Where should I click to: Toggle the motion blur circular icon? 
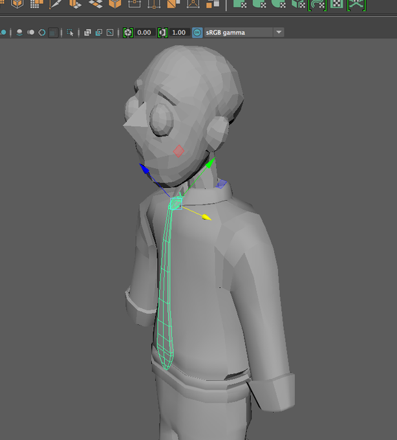click(x=42, y=32)
